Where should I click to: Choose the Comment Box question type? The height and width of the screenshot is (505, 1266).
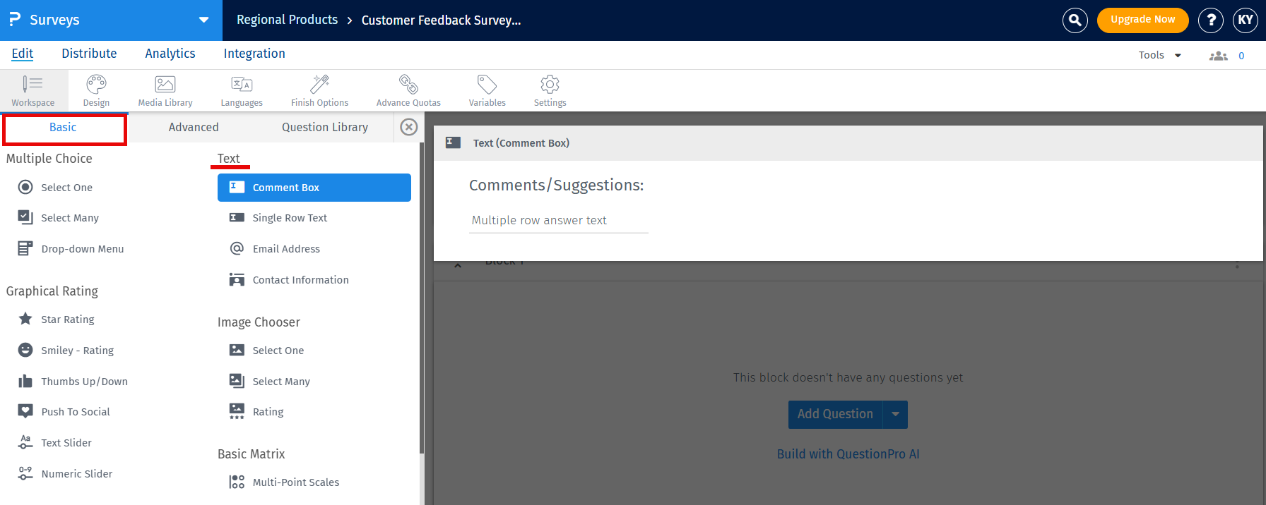pyautogui.click(x=314, y=188)
